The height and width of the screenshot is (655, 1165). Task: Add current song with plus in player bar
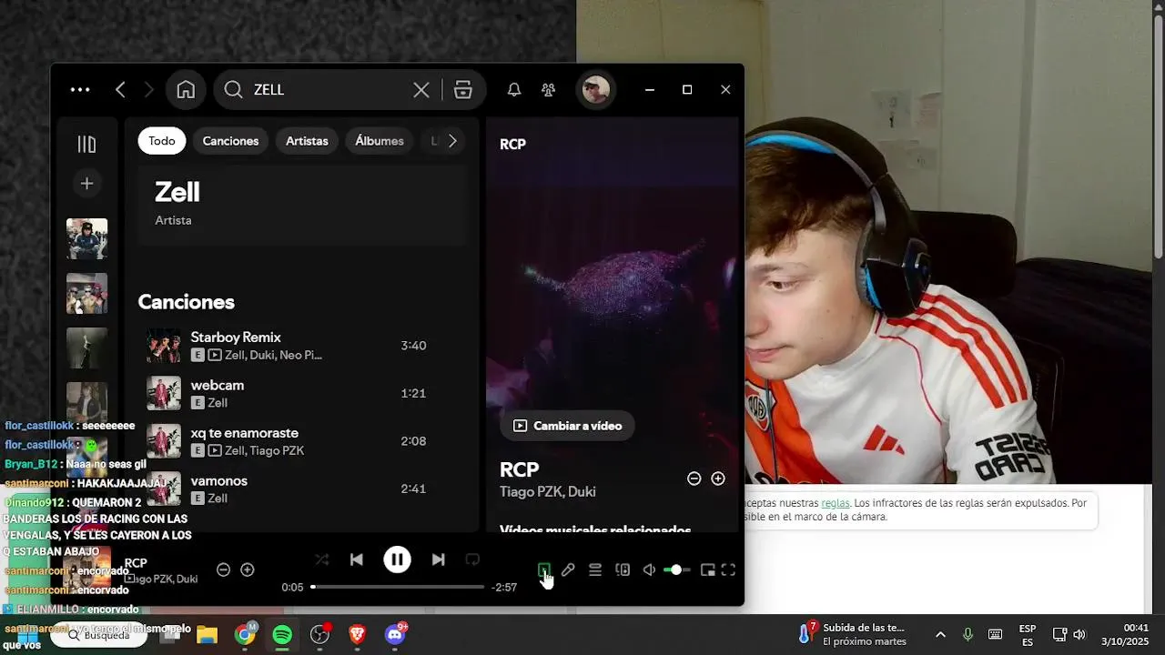(247, 569)
